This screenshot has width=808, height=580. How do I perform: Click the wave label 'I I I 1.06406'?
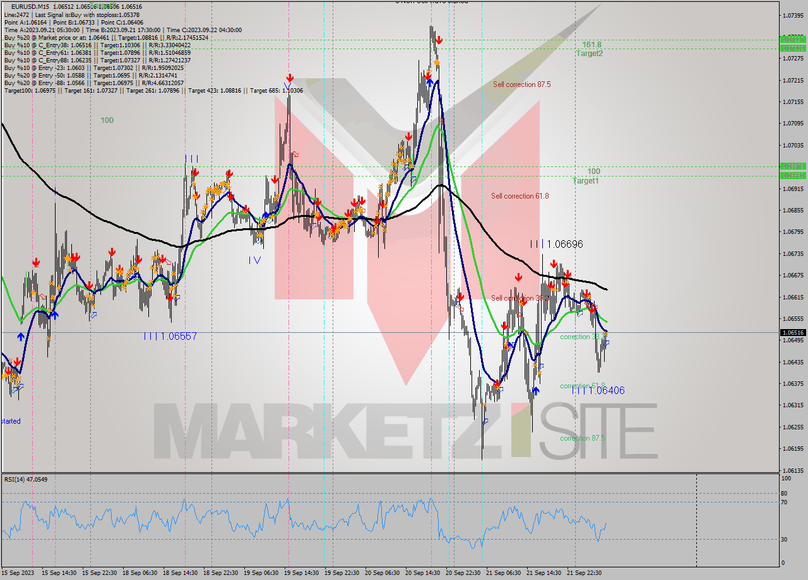click(598, 391)
